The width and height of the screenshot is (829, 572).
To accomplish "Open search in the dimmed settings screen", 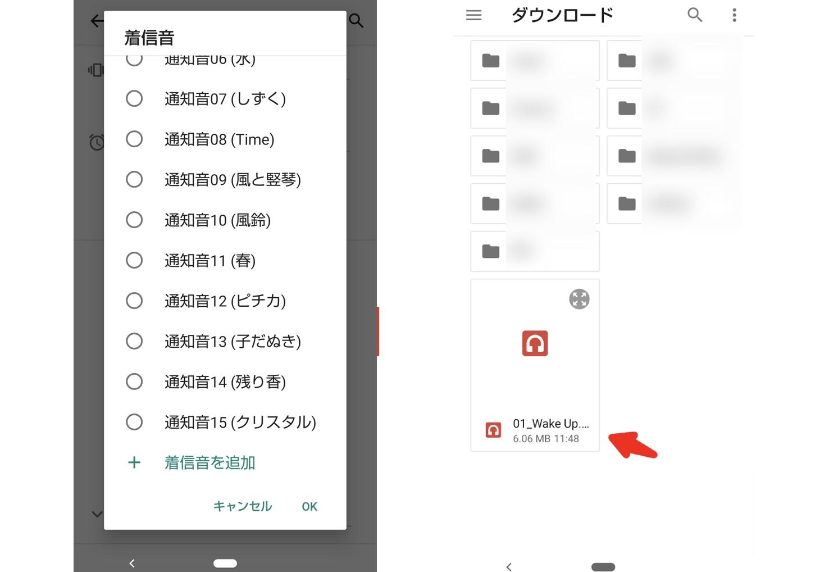I will (356, 21).
